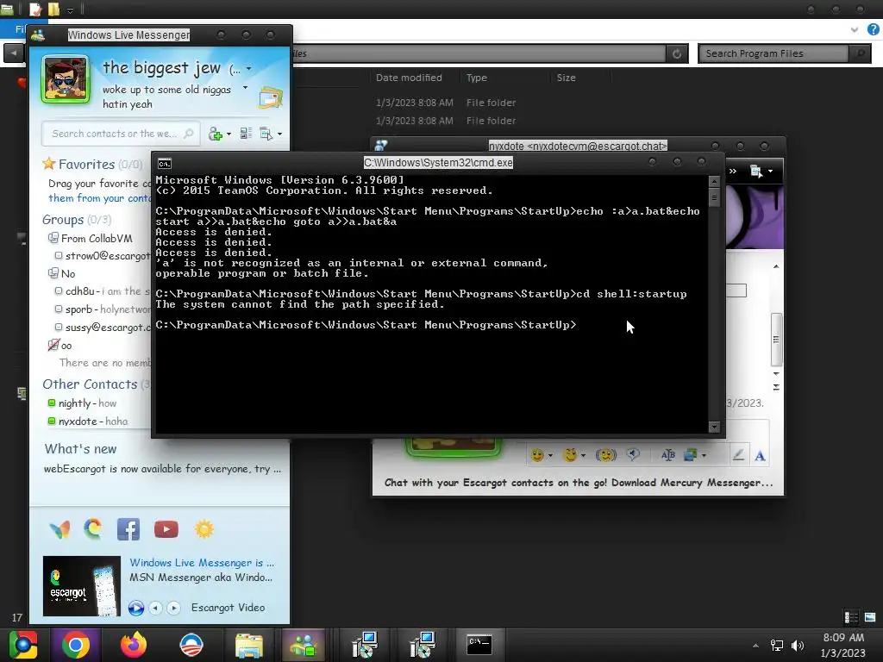883x662 pixels.
Task: Click the voice clip icon in chat
Action: tap(633, 454)
